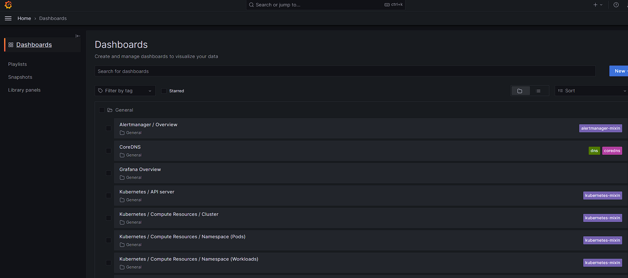Check the Namespace (Workloads) dashboard checkbox
The height and width of the screenshot is (278, 628).
point(109,263)
